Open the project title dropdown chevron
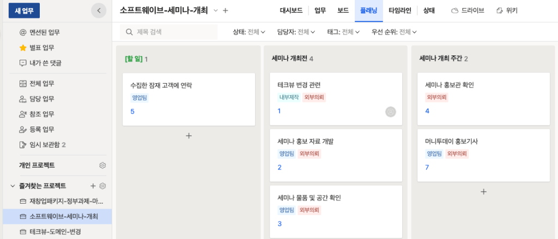 (216, 11)
